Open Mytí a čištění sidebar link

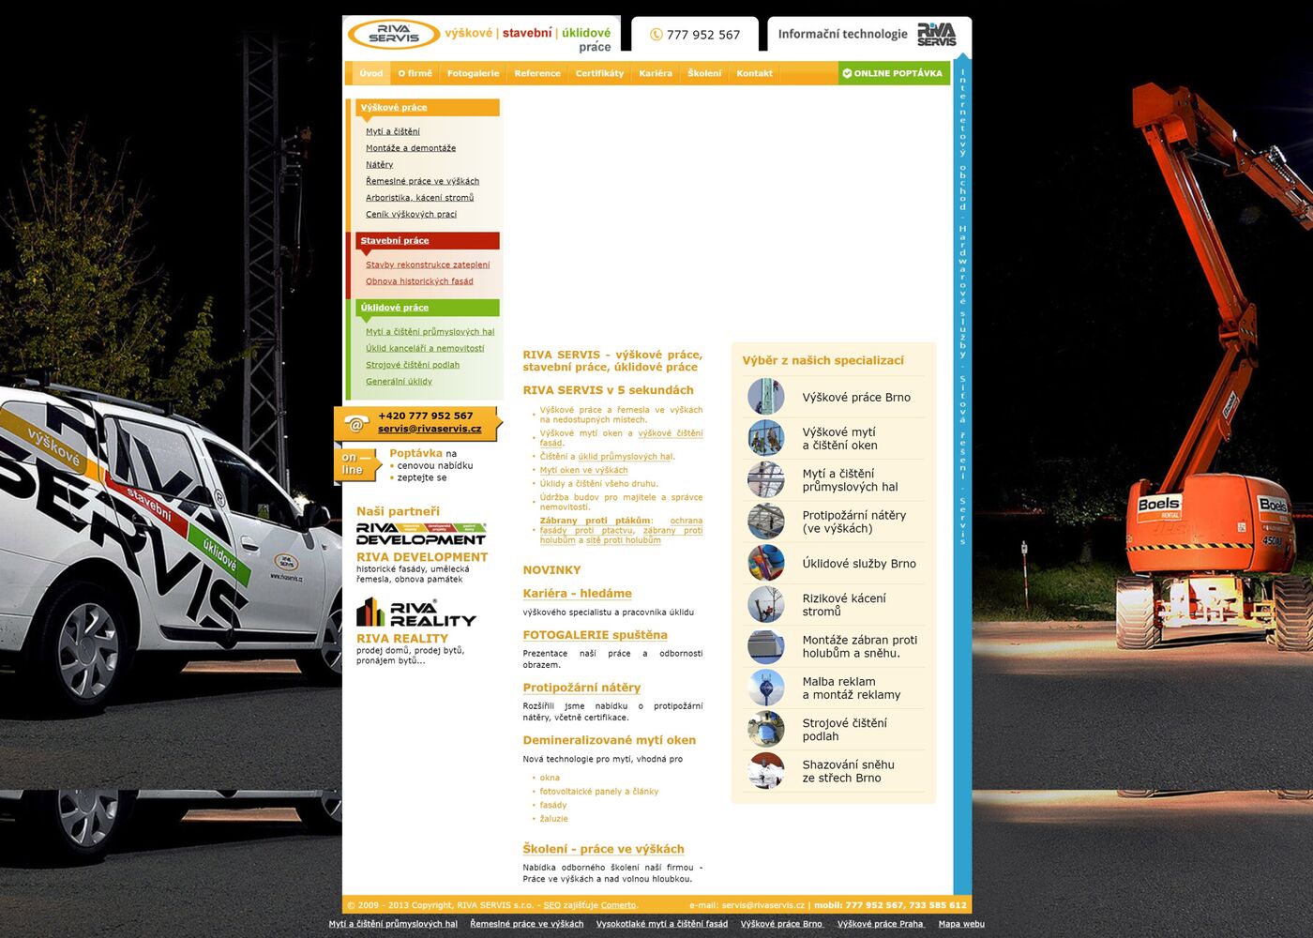tap(393, 131)
